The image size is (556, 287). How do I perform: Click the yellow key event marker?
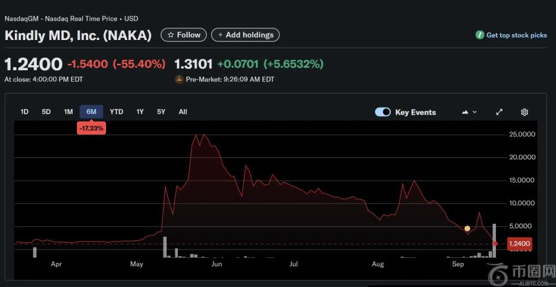tap(467, 228)
